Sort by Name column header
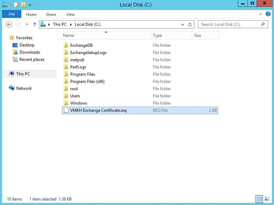Viewport: 274px width, 205px height. pos(104,35)
